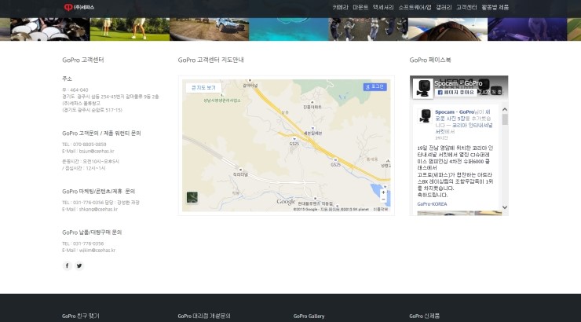Screen dimensions: 581x322
Task: Click the 직리터널 marker on the map
Action: [x=240, y=170]
